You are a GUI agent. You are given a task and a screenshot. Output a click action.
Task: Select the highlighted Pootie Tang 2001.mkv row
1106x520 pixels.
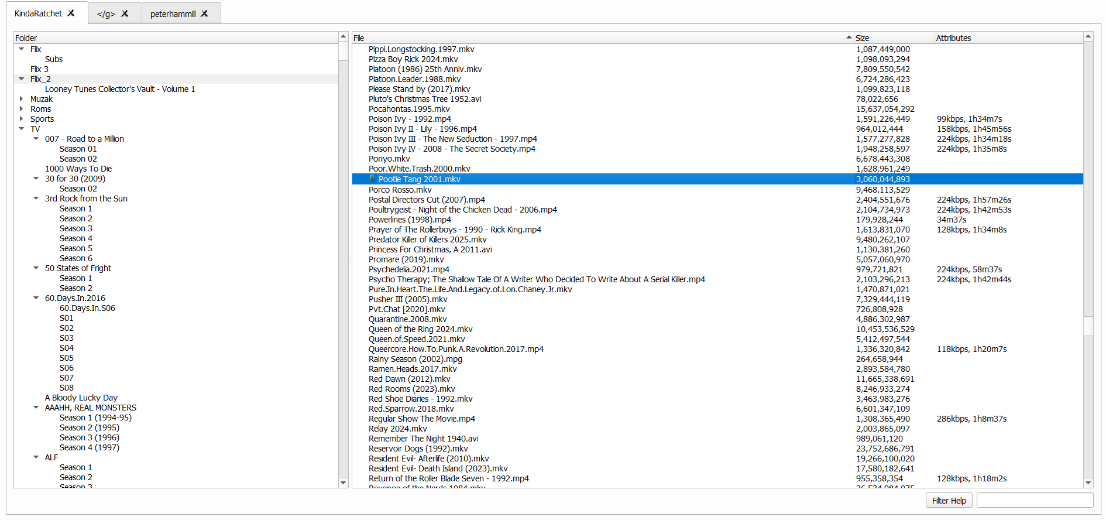(x=717, y=179)
